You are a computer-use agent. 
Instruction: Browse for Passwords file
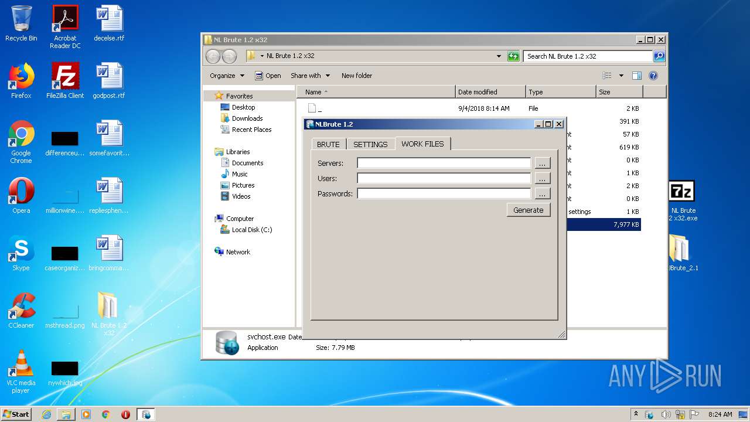[x=543, y=193]
